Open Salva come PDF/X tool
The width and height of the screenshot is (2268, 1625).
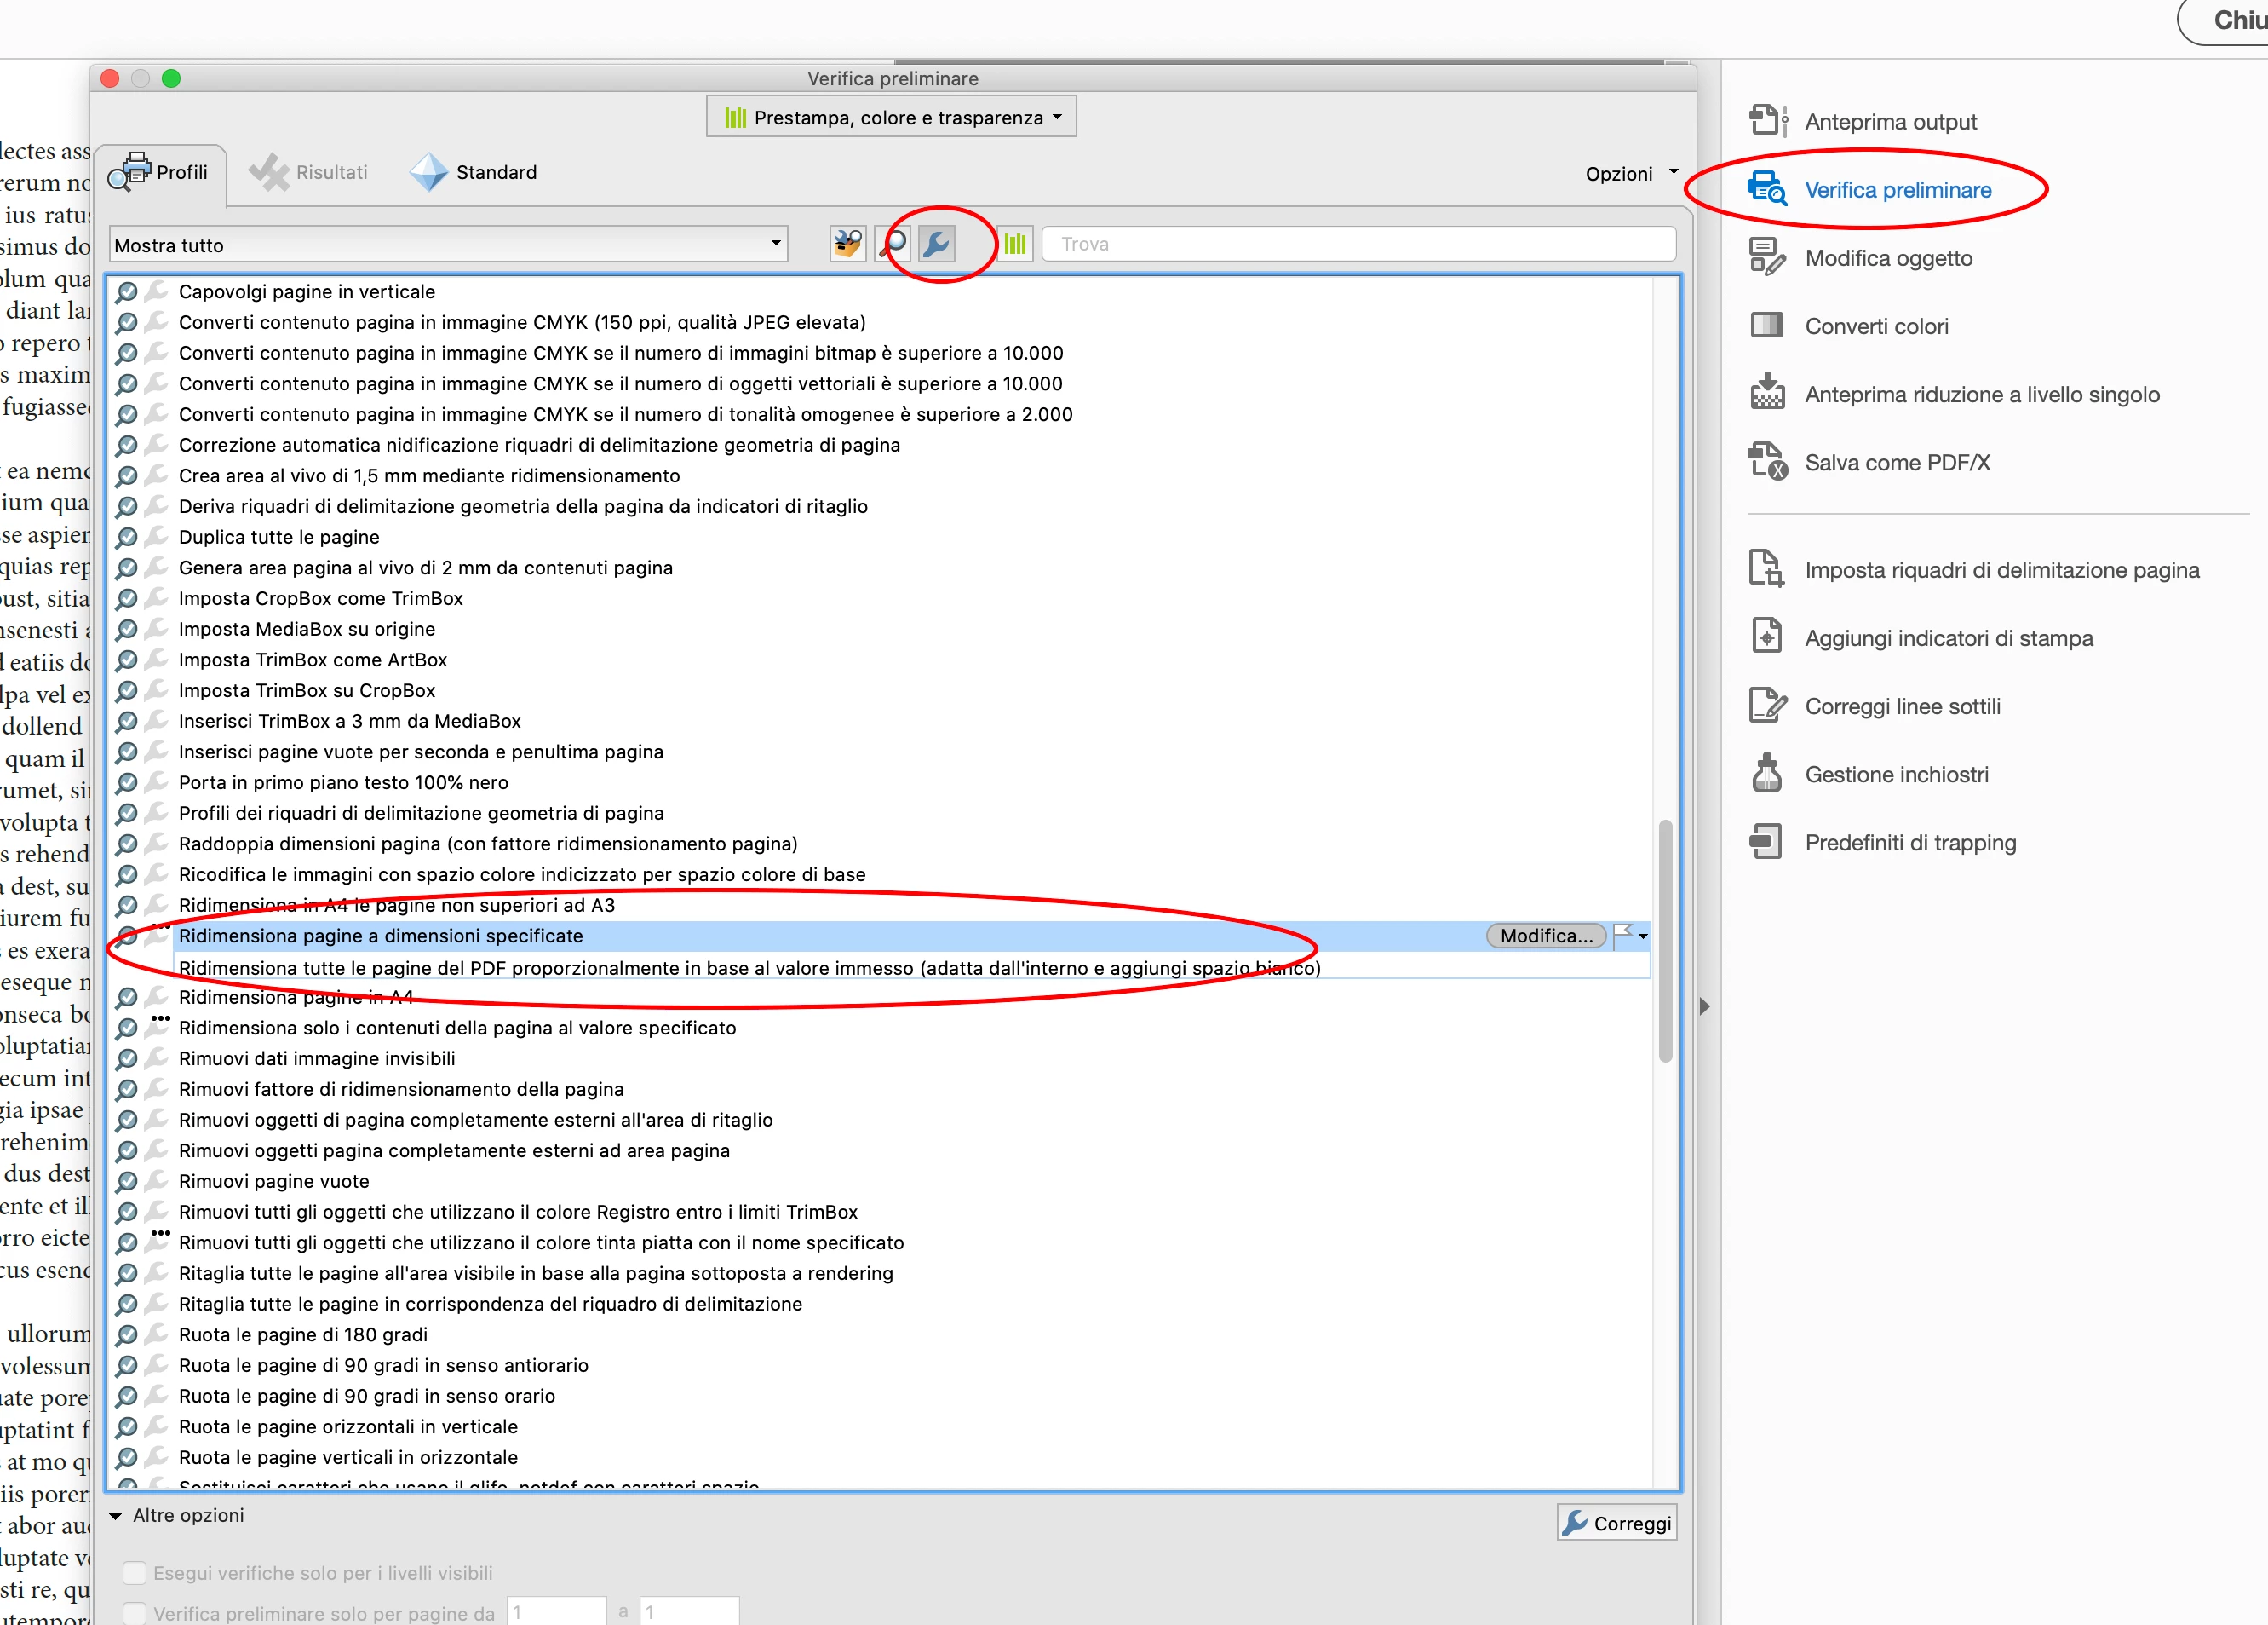[x=1896, y=463]
